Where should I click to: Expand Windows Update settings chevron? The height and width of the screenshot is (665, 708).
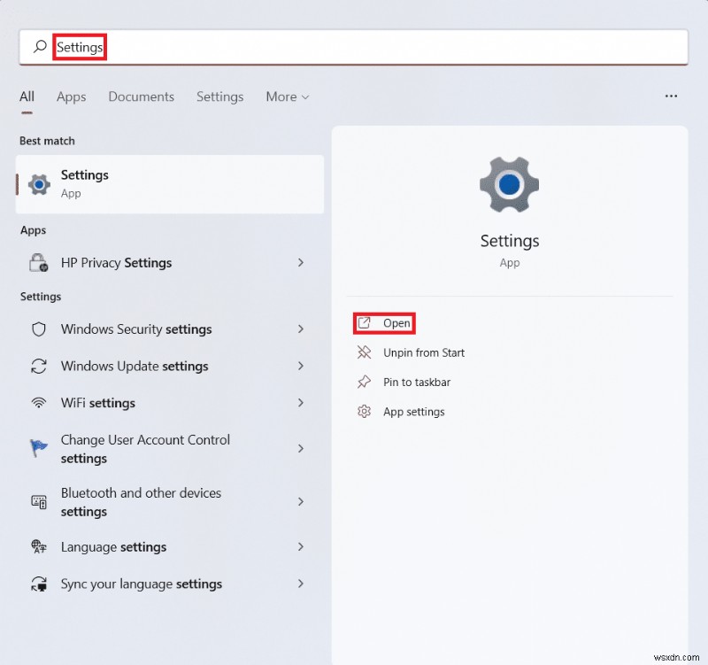[301, 366]
